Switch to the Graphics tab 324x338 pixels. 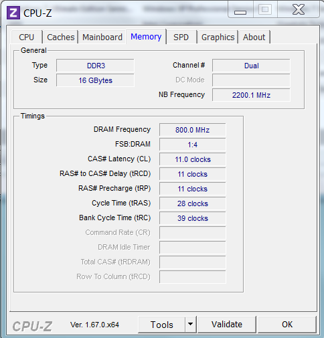coord(218,37)
